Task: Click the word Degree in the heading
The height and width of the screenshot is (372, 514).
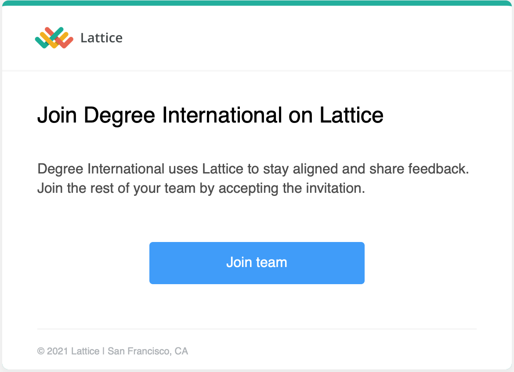Action: 119,116
